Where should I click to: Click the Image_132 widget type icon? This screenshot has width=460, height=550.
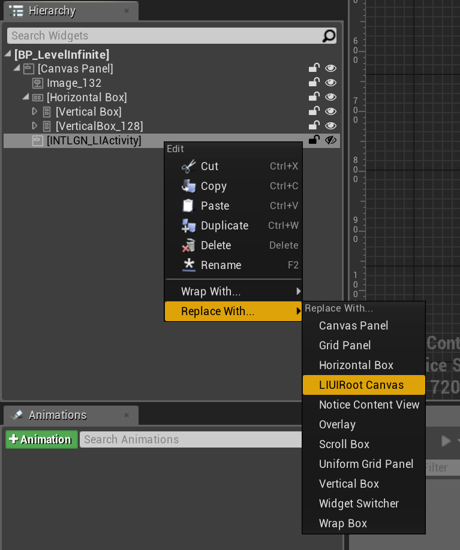tap(38, 83)
